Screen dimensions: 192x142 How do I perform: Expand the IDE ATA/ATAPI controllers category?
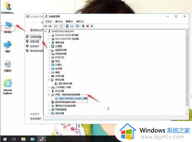[x=49, y=39]
